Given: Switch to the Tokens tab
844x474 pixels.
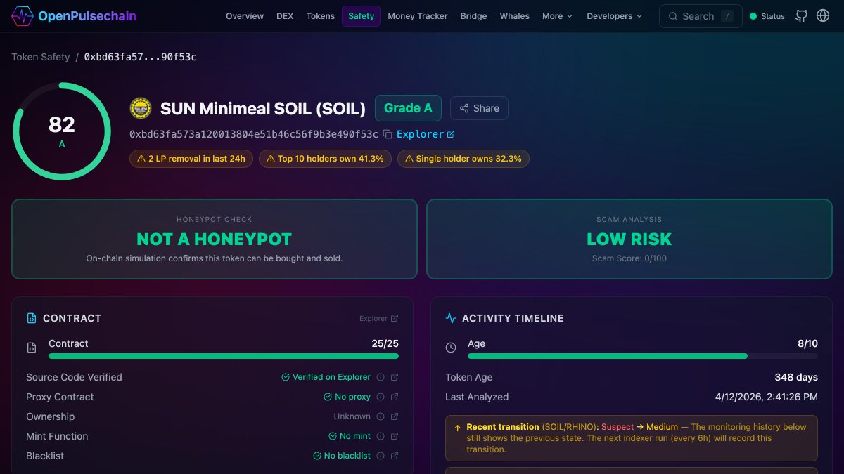Looking at the screenshot, I should point(321,16).
